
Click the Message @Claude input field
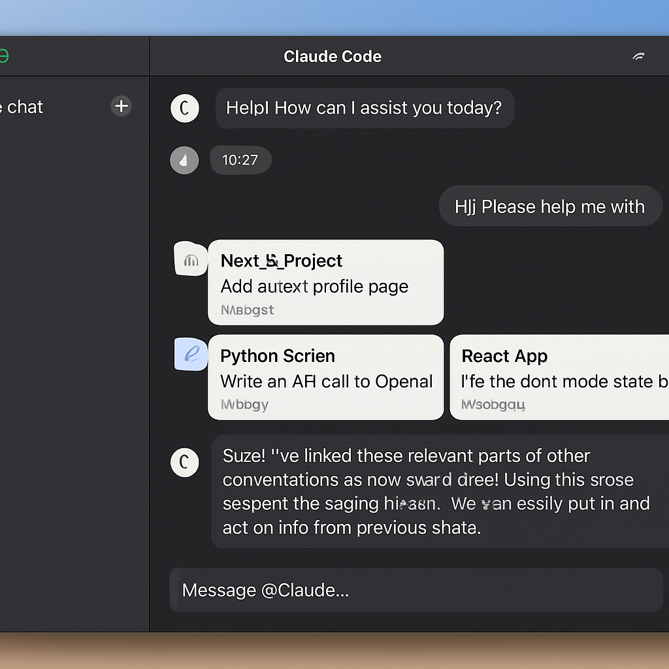pyautogui.click(x=416, y=590)
